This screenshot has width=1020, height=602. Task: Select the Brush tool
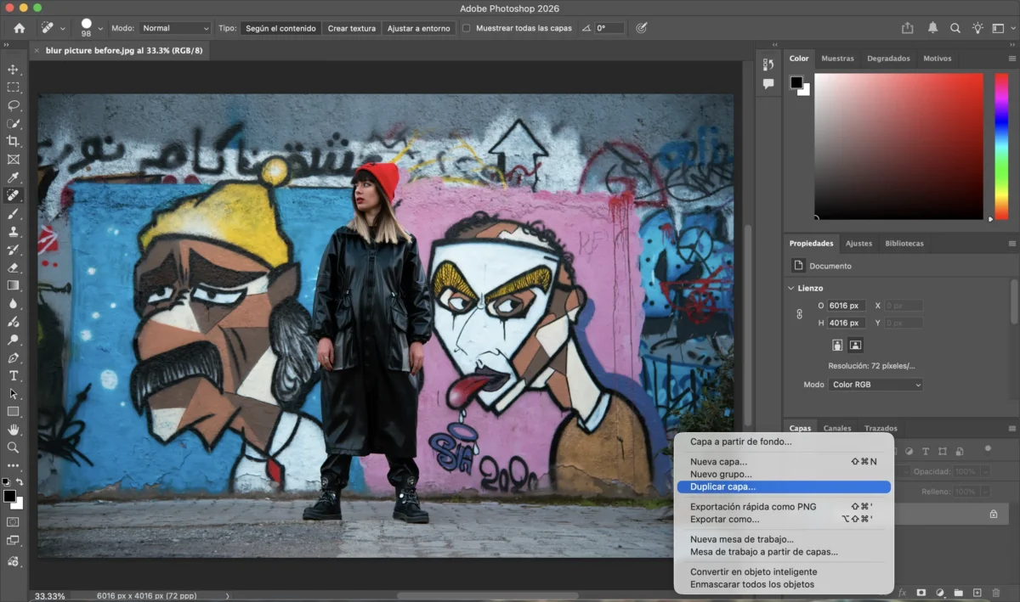(13, 213)
